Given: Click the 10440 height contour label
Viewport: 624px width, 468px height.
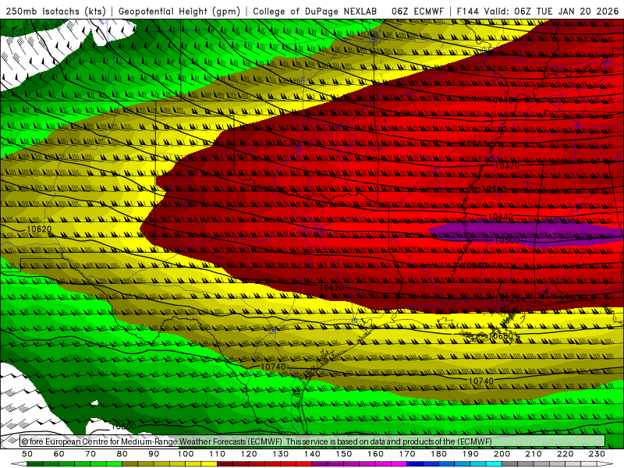Looking at the screenshot, I should point(500,217).
